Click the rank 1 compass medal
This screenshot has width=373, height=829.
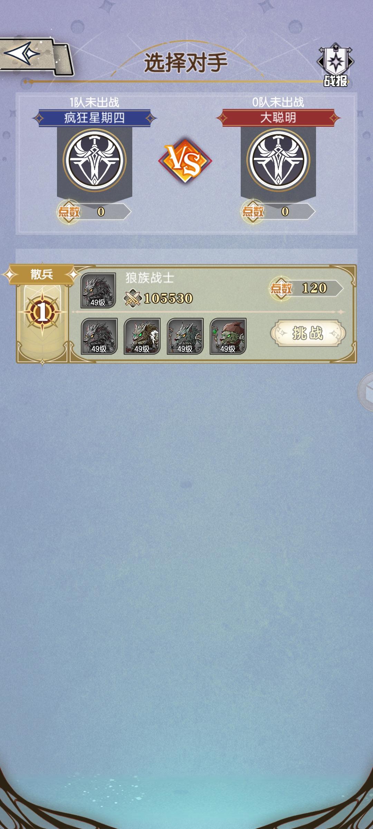click(42, 313)
